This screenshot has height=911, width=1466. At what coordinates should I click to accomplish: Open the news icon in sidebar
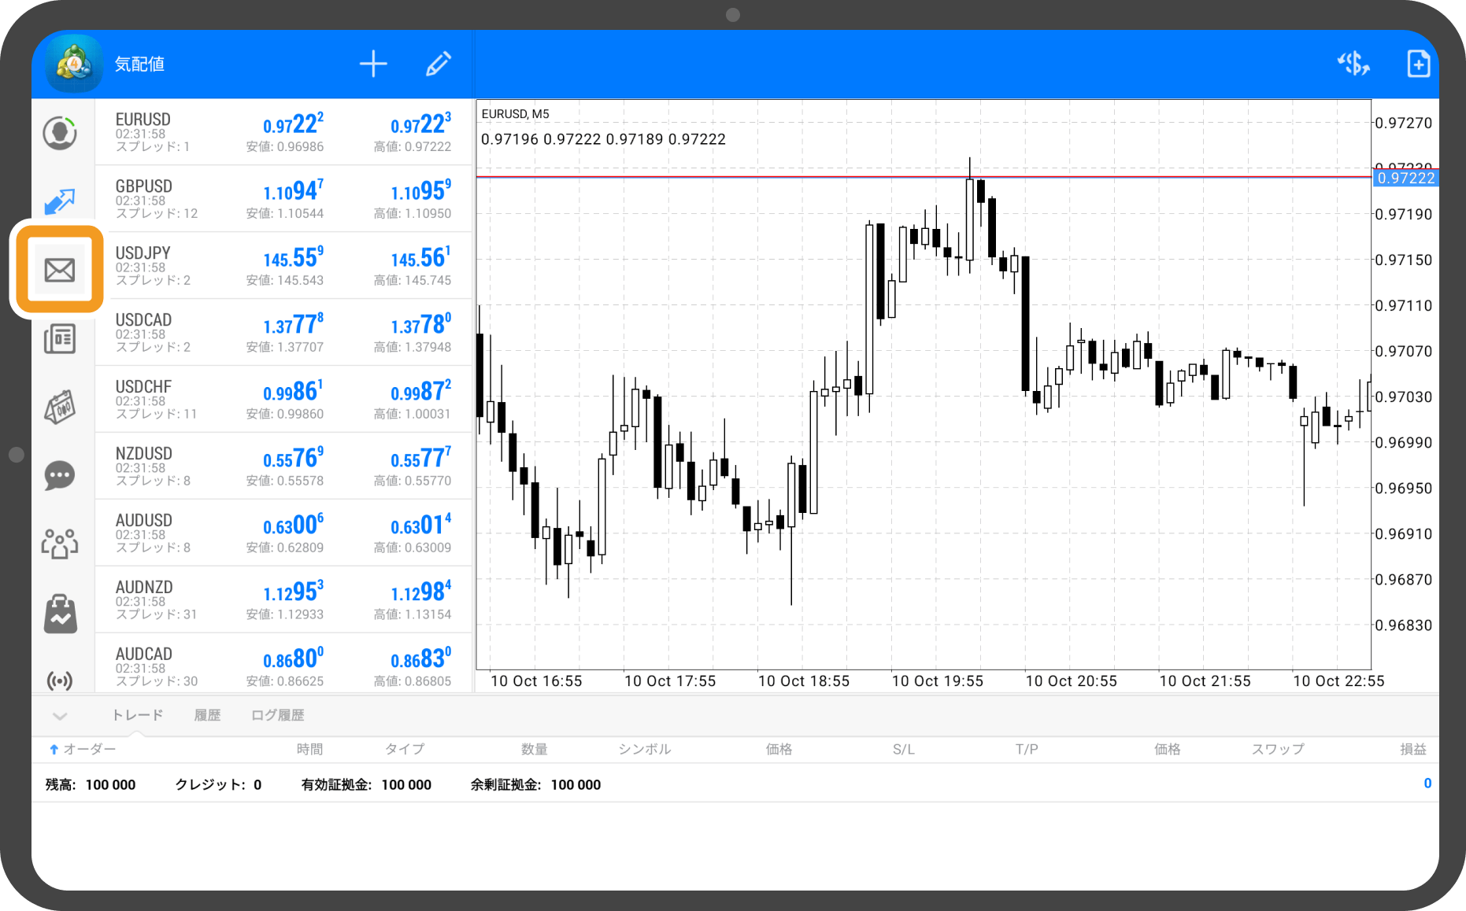[60, 339]
